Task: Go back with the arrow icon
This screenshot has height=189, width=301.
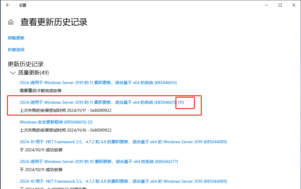Action: 8,5
